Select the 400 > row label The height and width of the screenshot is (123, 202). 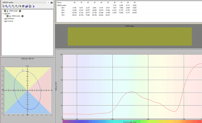point(63,8)
